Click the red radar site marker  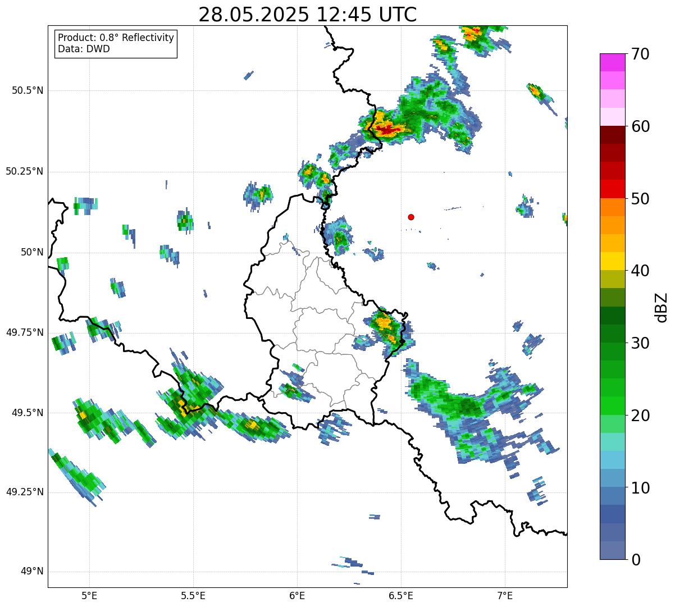(411, 217)
